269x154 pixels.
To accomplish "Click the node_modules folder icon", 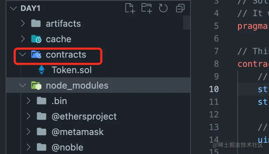I will (x=36, y=85).
